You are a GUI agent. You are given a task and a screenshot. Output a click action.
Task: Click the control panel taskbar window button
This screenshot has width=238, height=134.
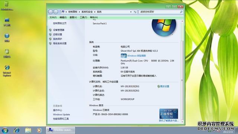(x=61, y=130)
